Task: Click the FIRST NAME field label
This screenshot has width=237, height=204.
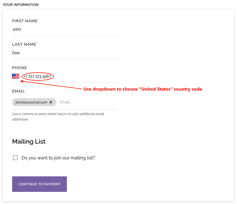Action: click(25, 21)
